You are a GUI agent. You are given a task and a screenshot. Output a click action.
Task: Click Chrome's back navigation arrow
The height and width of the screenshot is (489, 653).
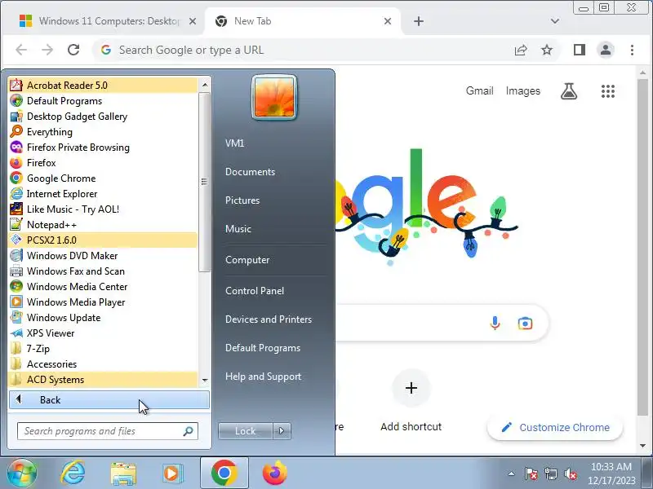click(x=21, y=50)
